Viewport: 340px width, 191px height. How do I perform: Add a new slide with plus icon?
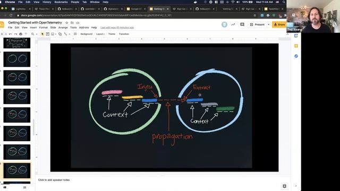click(x=2, y=34)
